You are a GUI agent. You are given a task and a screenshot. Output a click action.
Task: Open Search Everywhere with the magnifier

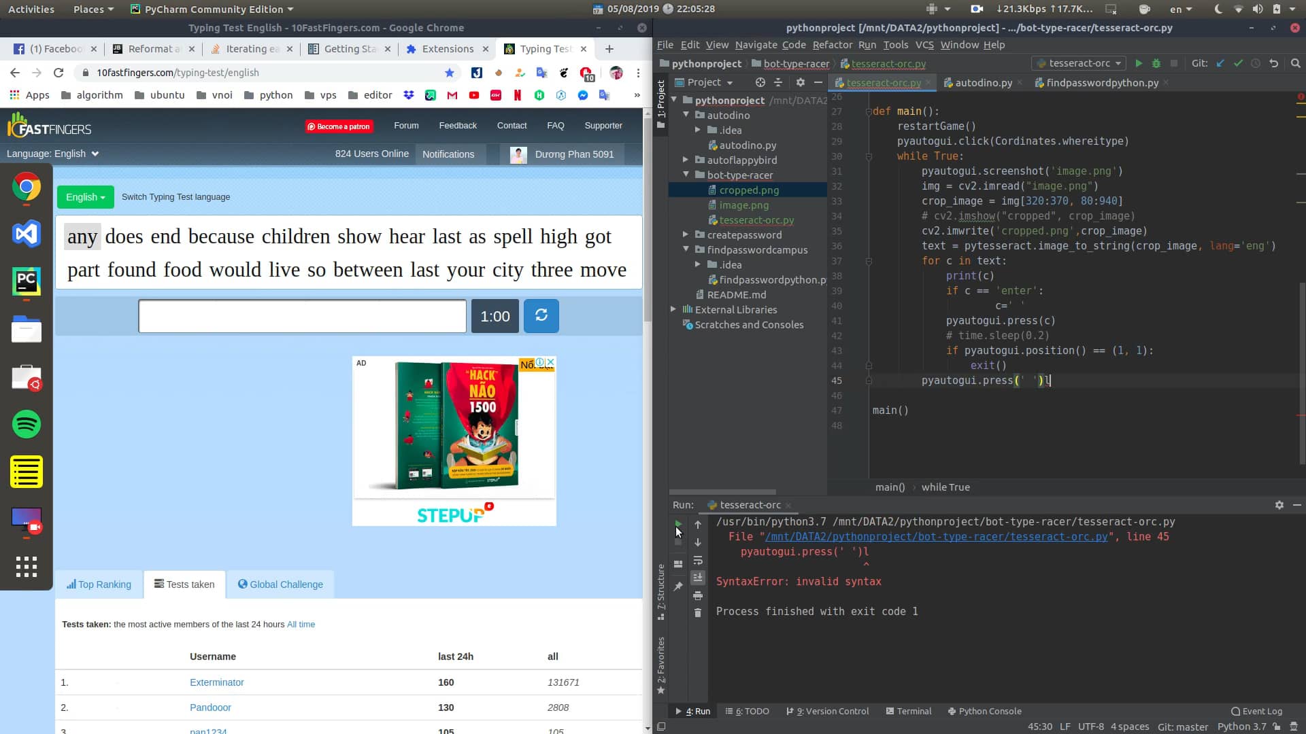(x=1294, y=63)
